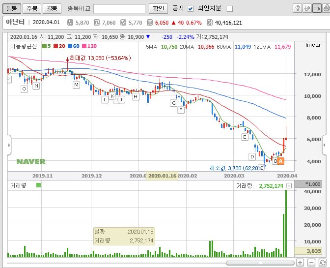Click the 120MA value 11,679

coord(283,47)
